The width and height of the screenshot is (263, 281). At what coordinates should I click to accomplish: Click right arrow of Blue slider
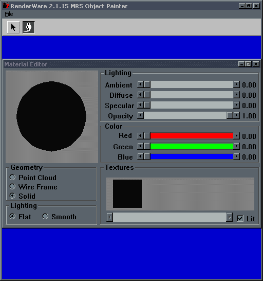[x=236, y=156]
